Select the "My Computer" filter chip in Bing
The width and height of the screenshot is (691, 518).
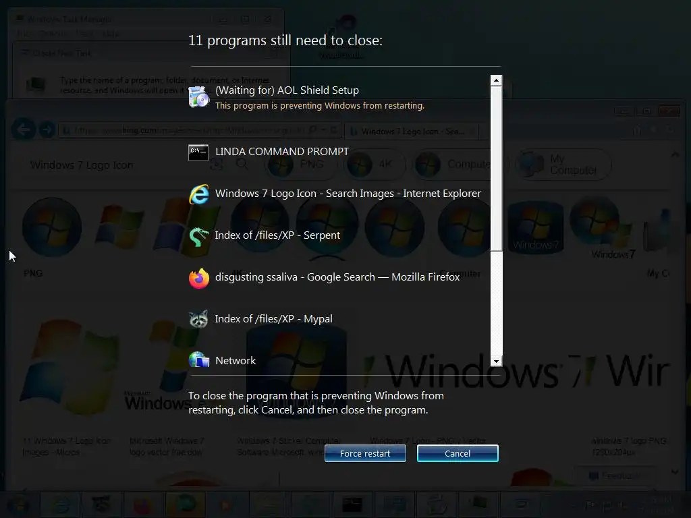[563, 165]
